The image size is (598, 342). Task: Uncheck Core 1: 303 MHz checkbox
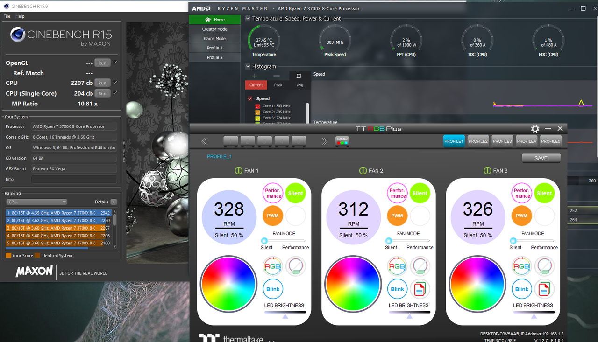[257, 106]
